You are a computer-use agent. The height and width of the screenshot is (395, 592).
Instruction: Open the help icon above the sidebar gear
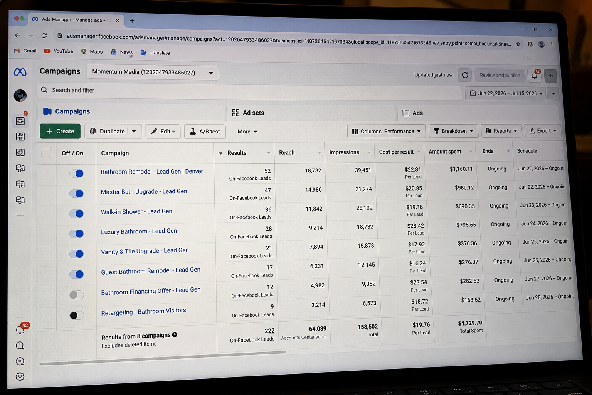20,361
